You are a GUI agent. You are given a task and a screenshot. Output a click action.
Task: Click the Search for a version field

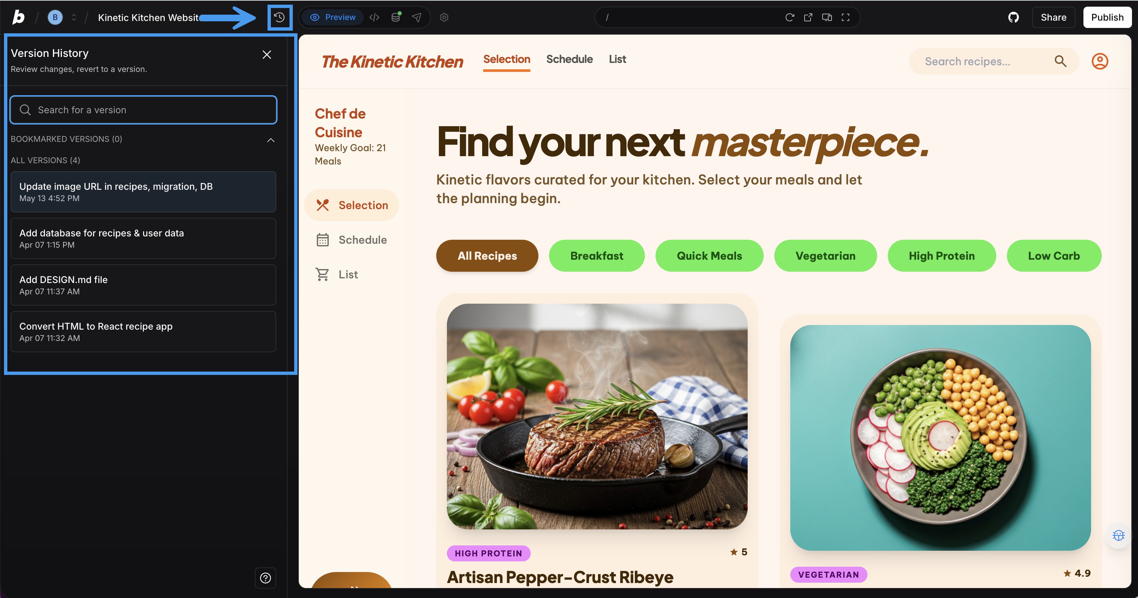coord(143,110)
